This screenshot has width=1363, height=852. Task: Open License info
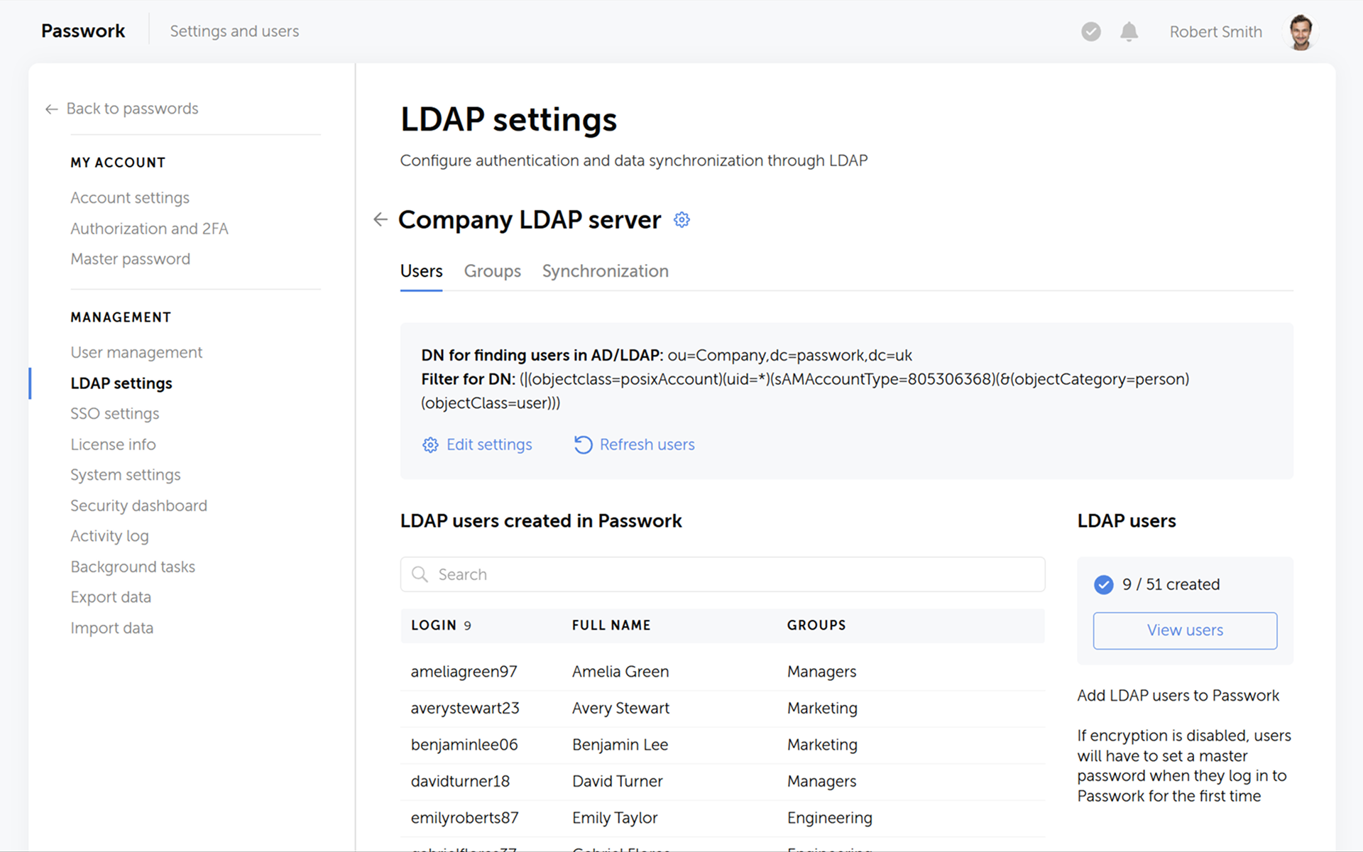click(x=113, y=444)
